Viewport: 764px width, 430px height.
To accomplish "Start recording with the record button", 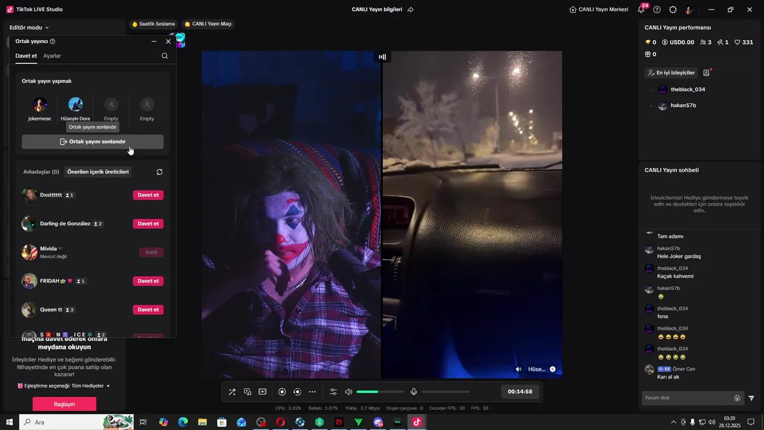I will pyautogui.click(x=282, y=392).
